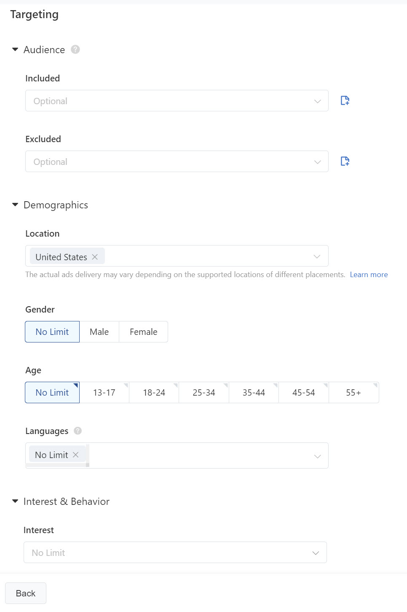Open the Interest dropdown
Image resolution: width=407 pixels, height=612 pixels.
click(x=175, y=553)
